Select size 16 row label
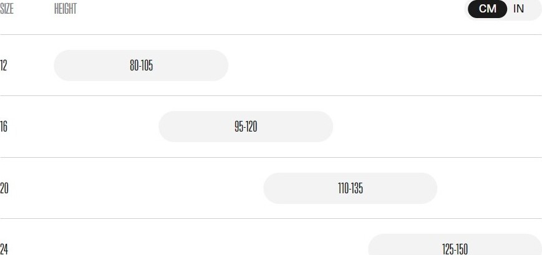 (4, 127)
